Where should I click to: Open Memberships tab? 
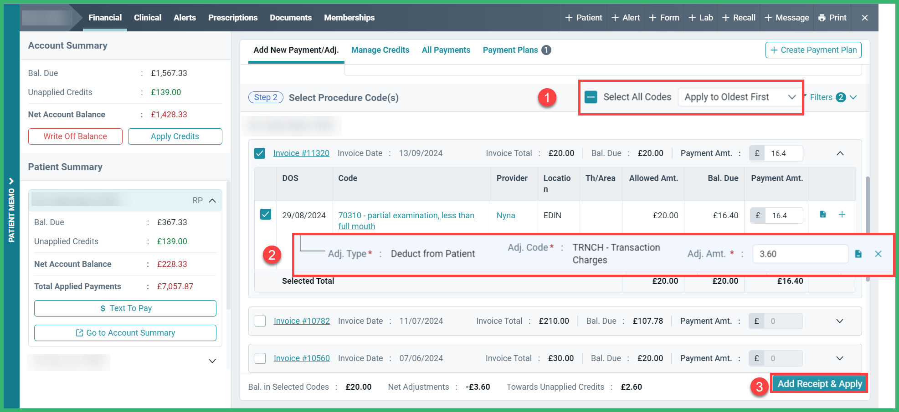(x=349, y=18)
